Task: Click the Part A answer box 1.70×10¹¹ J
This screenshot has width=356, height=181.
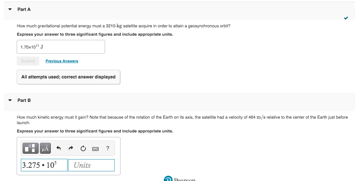Action: pyautogui.click(x=61, y=47)
